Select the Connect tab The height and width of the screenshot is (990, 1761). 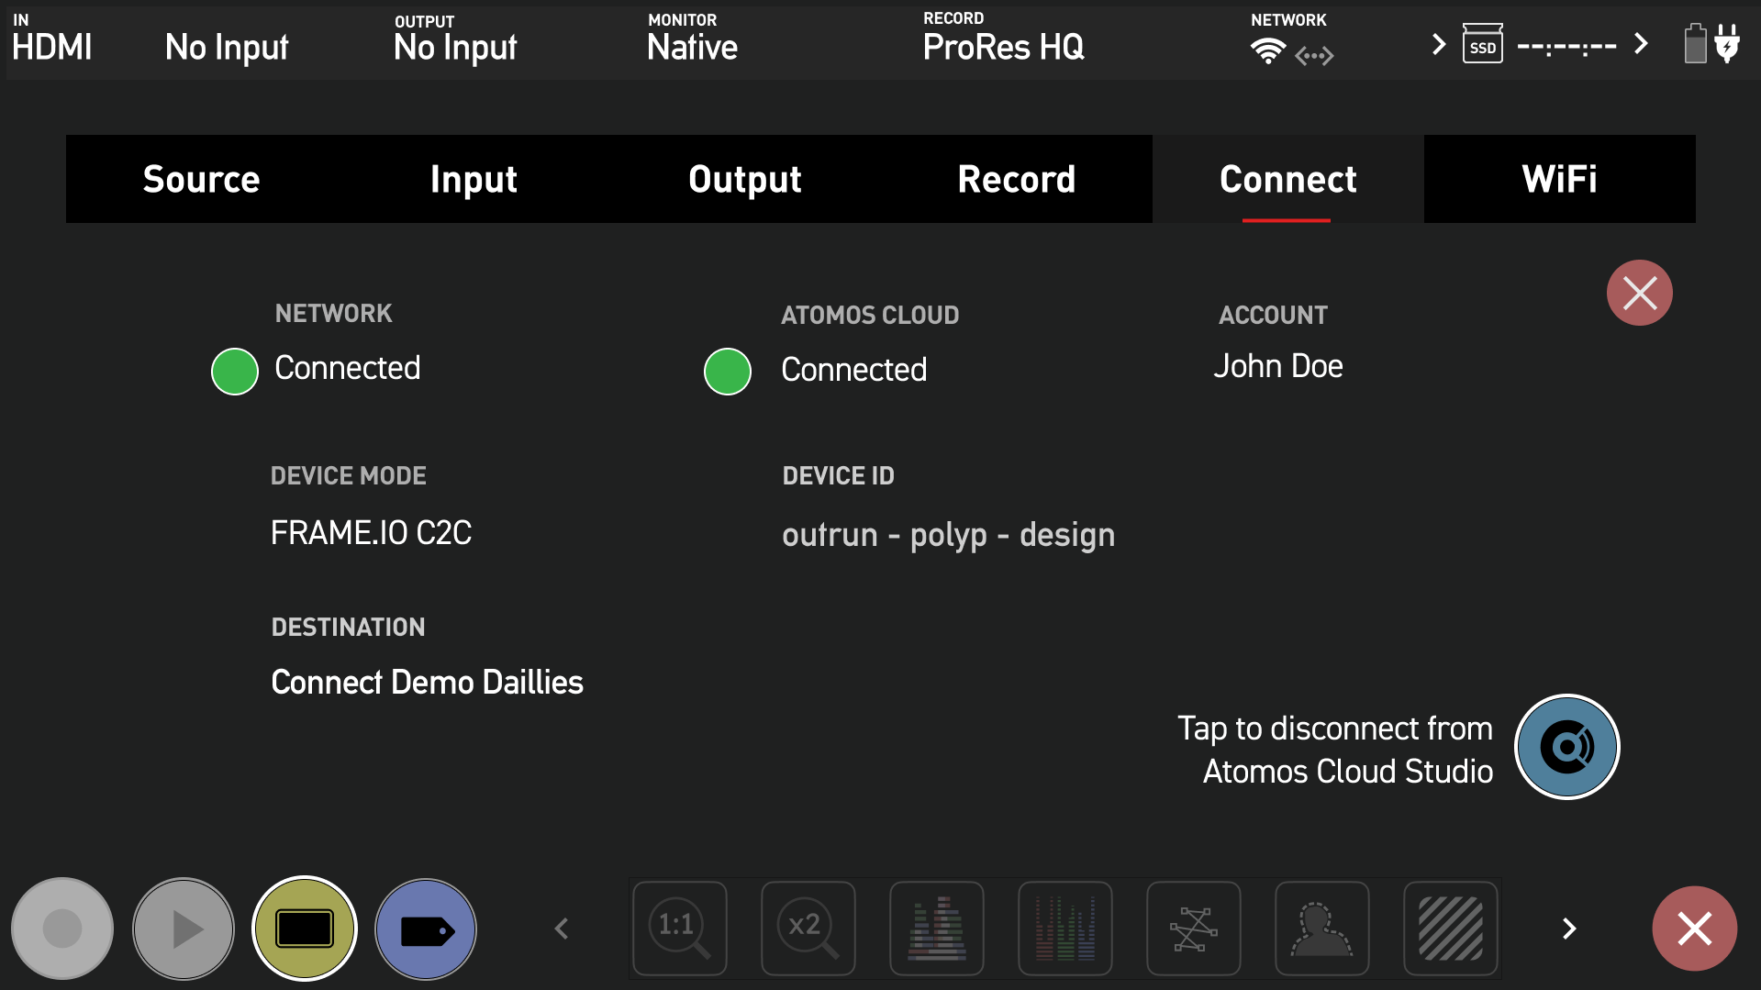point(1288,179)
